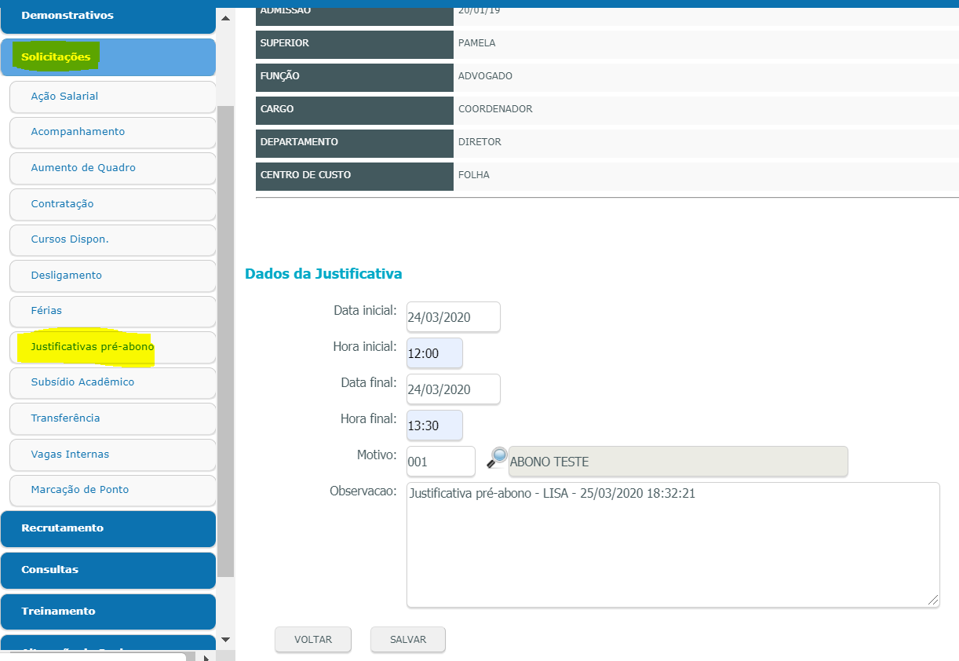959x661 pixels.
Task: Click the Motivo code field
Action: (x=441, y=462)
